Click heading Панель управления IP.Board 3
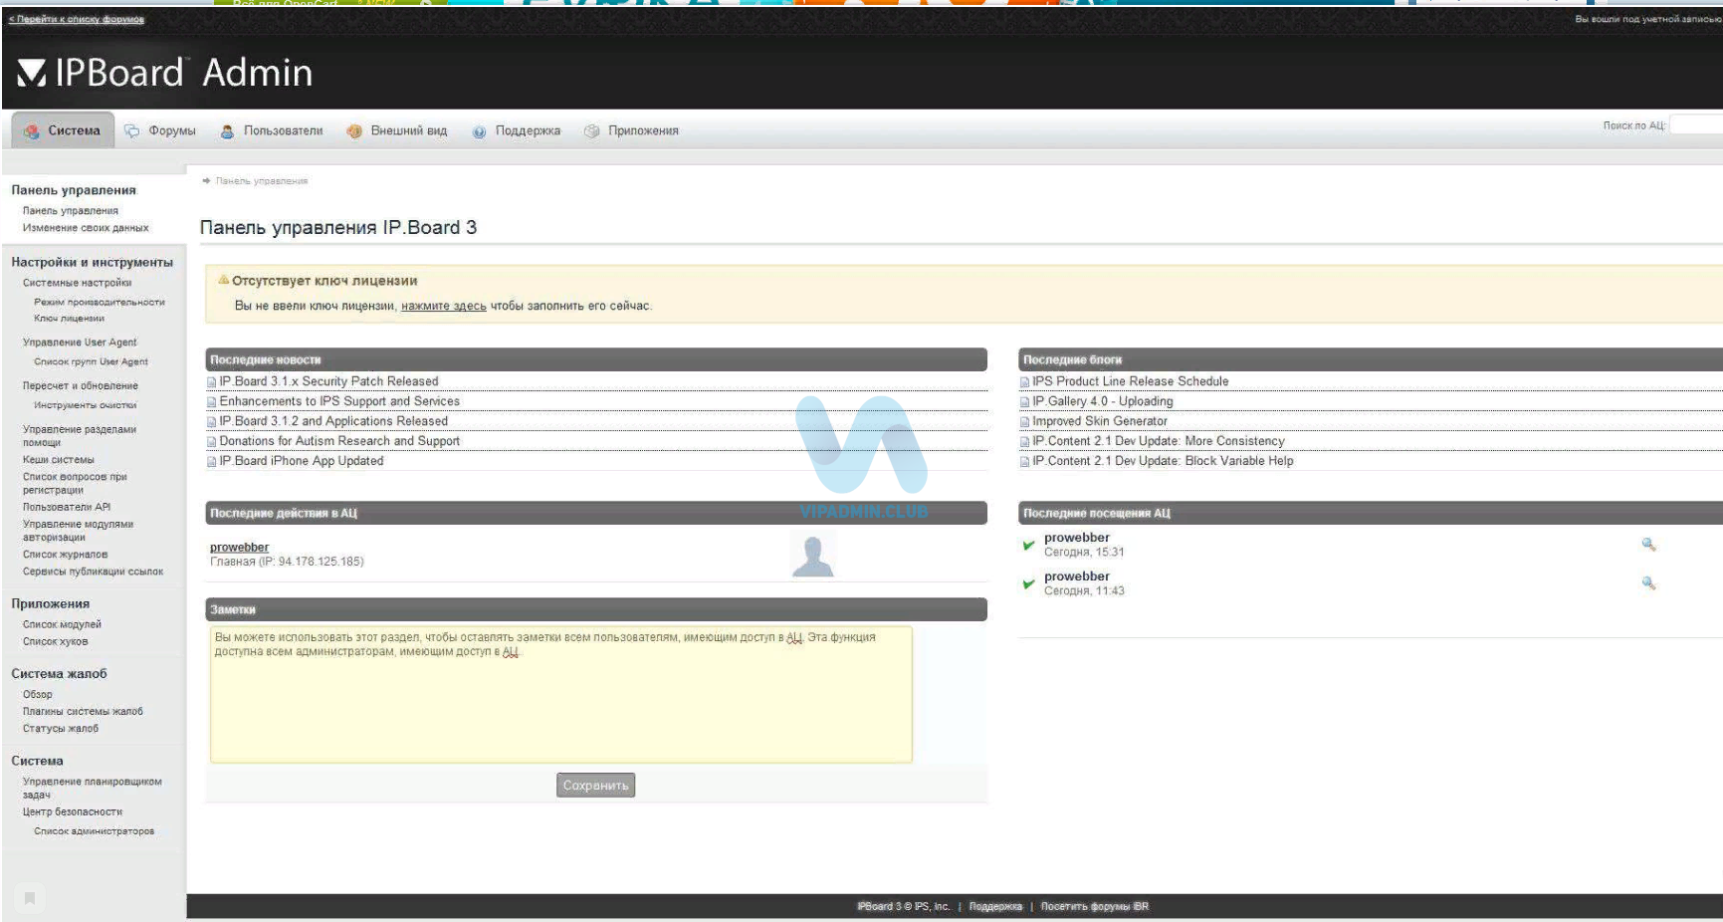This screenshot has height=922, width=1723. pyautogui.click(x=338, y=228)
